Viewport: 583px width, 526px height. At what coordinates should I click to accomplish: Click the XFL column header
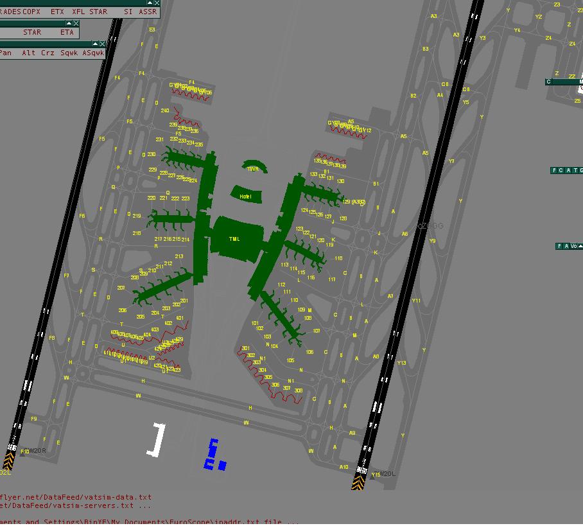click(78, 12)
